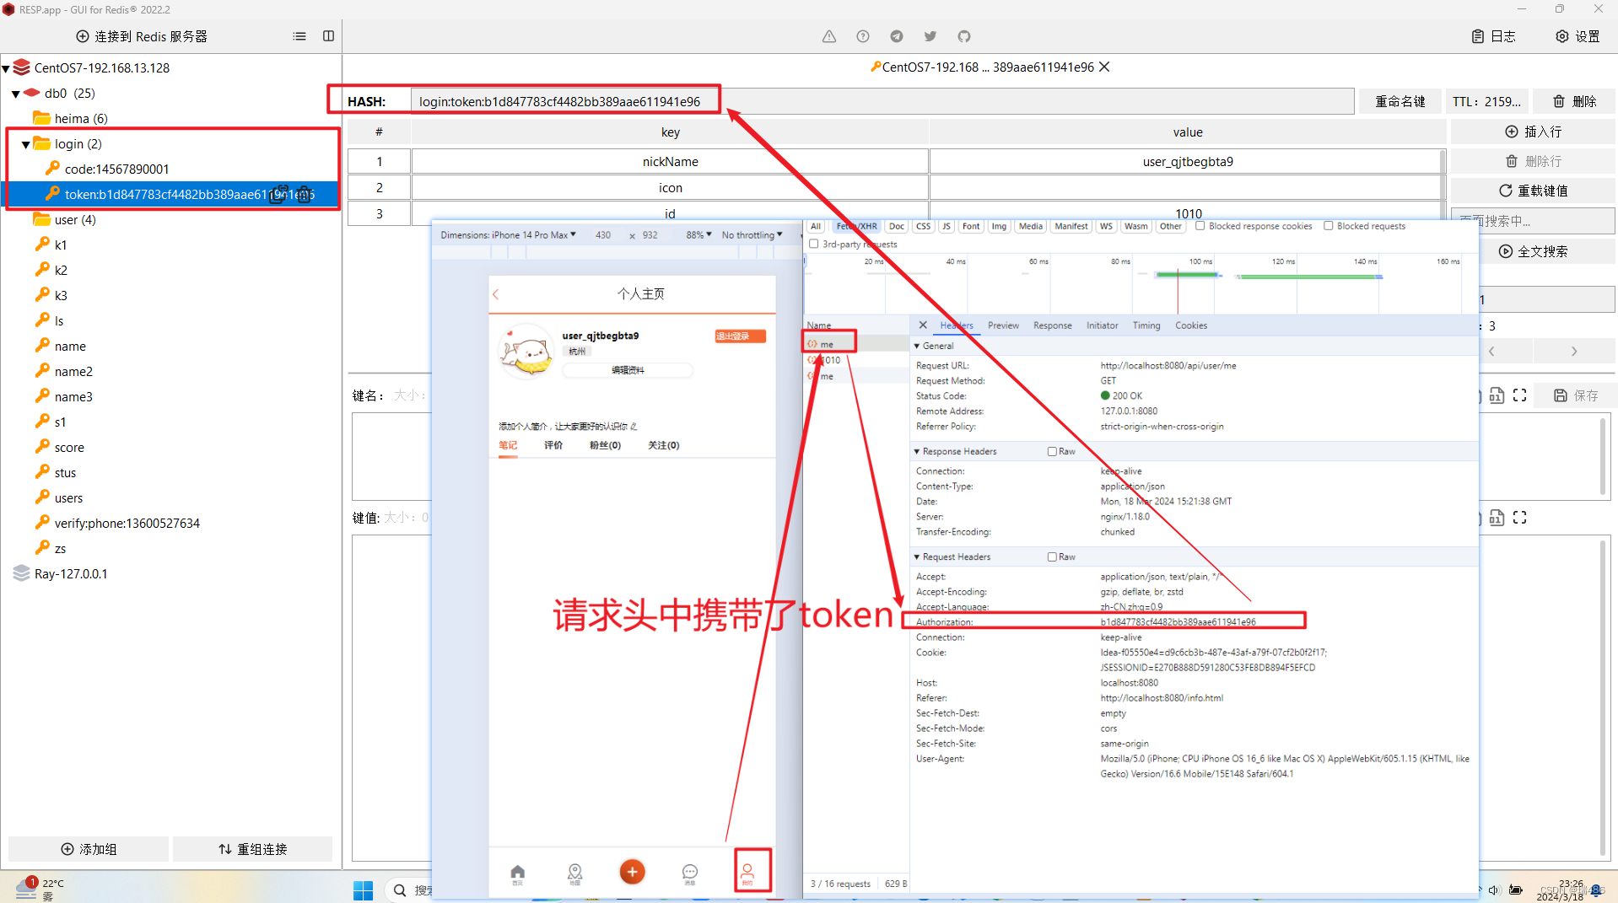Viewport: 1618px width, 903px height.
Task: Select the WS network filter
Action: pos(1105,226)
